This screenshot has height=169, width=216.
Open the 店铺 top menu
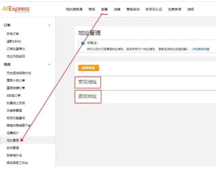[117, 9]
